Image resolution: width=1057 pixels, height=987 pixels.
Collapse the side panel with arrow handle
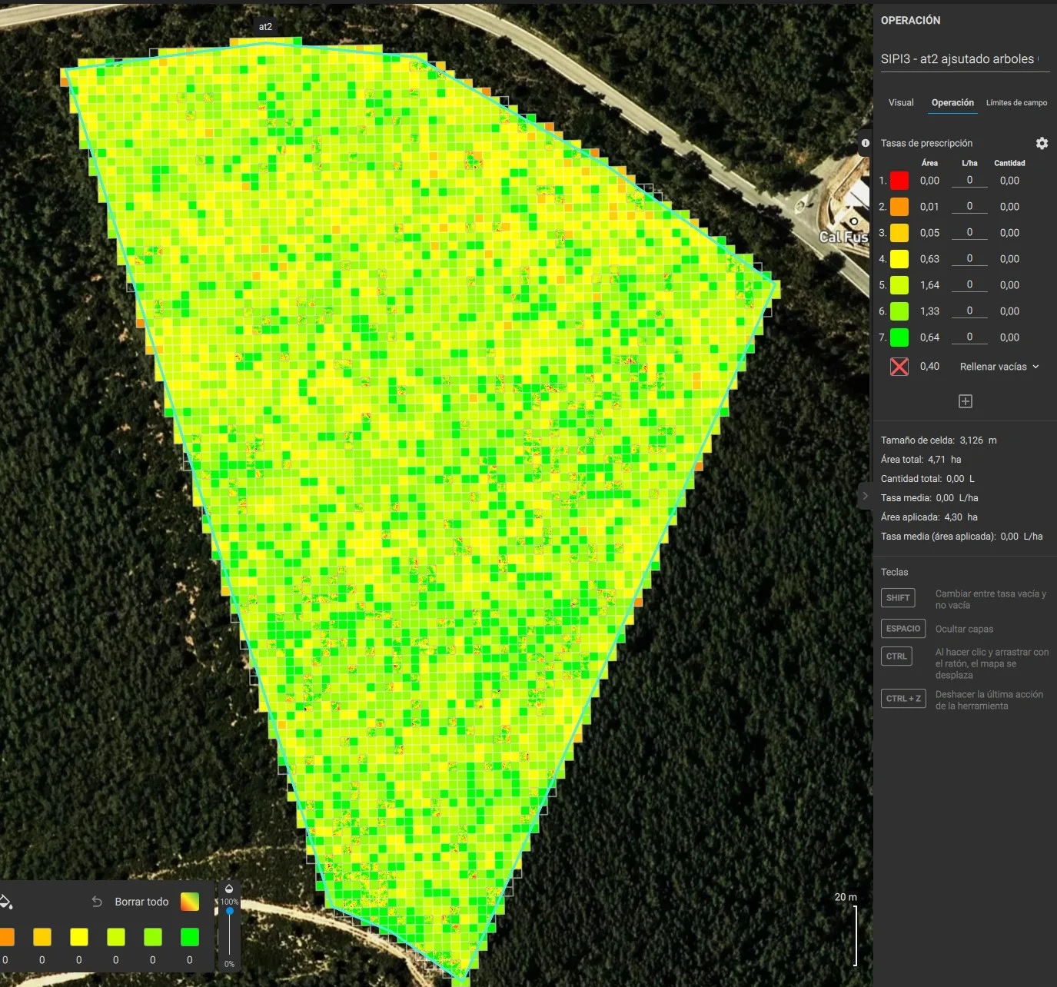coord(865,497)
